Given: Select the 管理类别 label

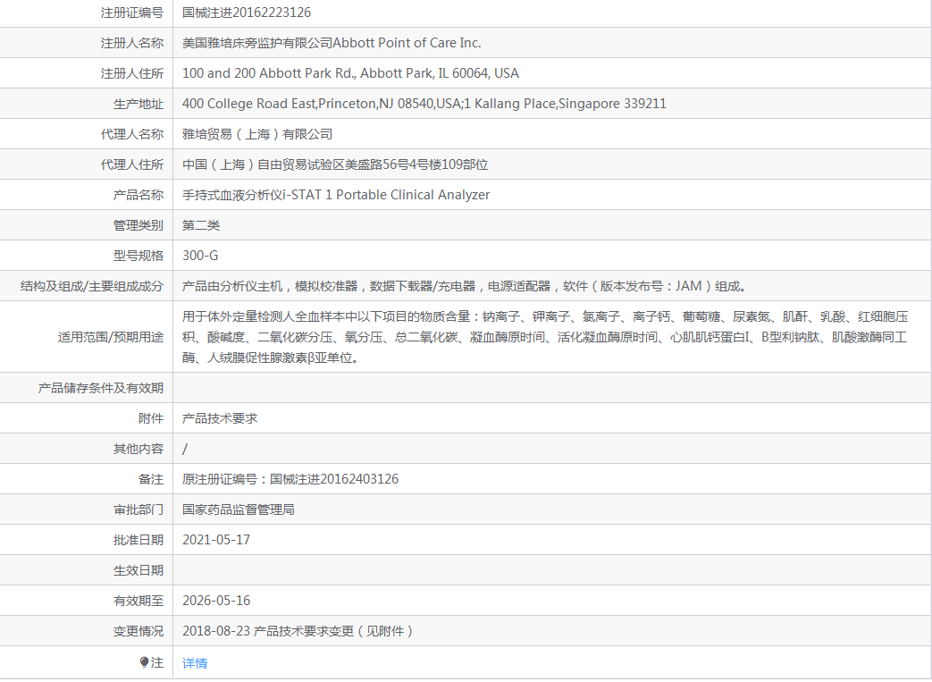Looking at the screenshot, I should tap(139, 225).
